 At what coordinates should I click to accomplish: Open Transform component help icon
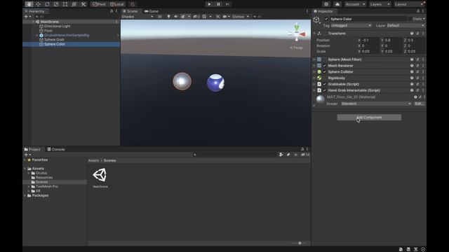(412, 34)
